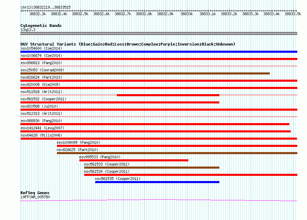Select the brown nsv826625 variant bar
Viewport: 307px width, 220px height.
coord(177,153)
